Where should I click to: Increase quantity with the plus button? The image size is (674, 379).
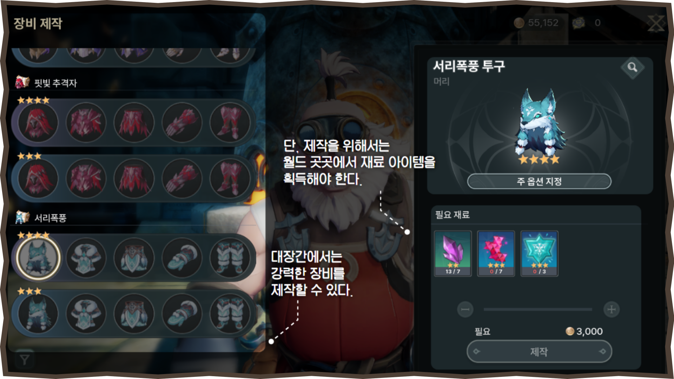point(612,310)
